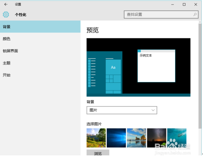
Task: Click the 预览 heading text
Action: [93, 30]
